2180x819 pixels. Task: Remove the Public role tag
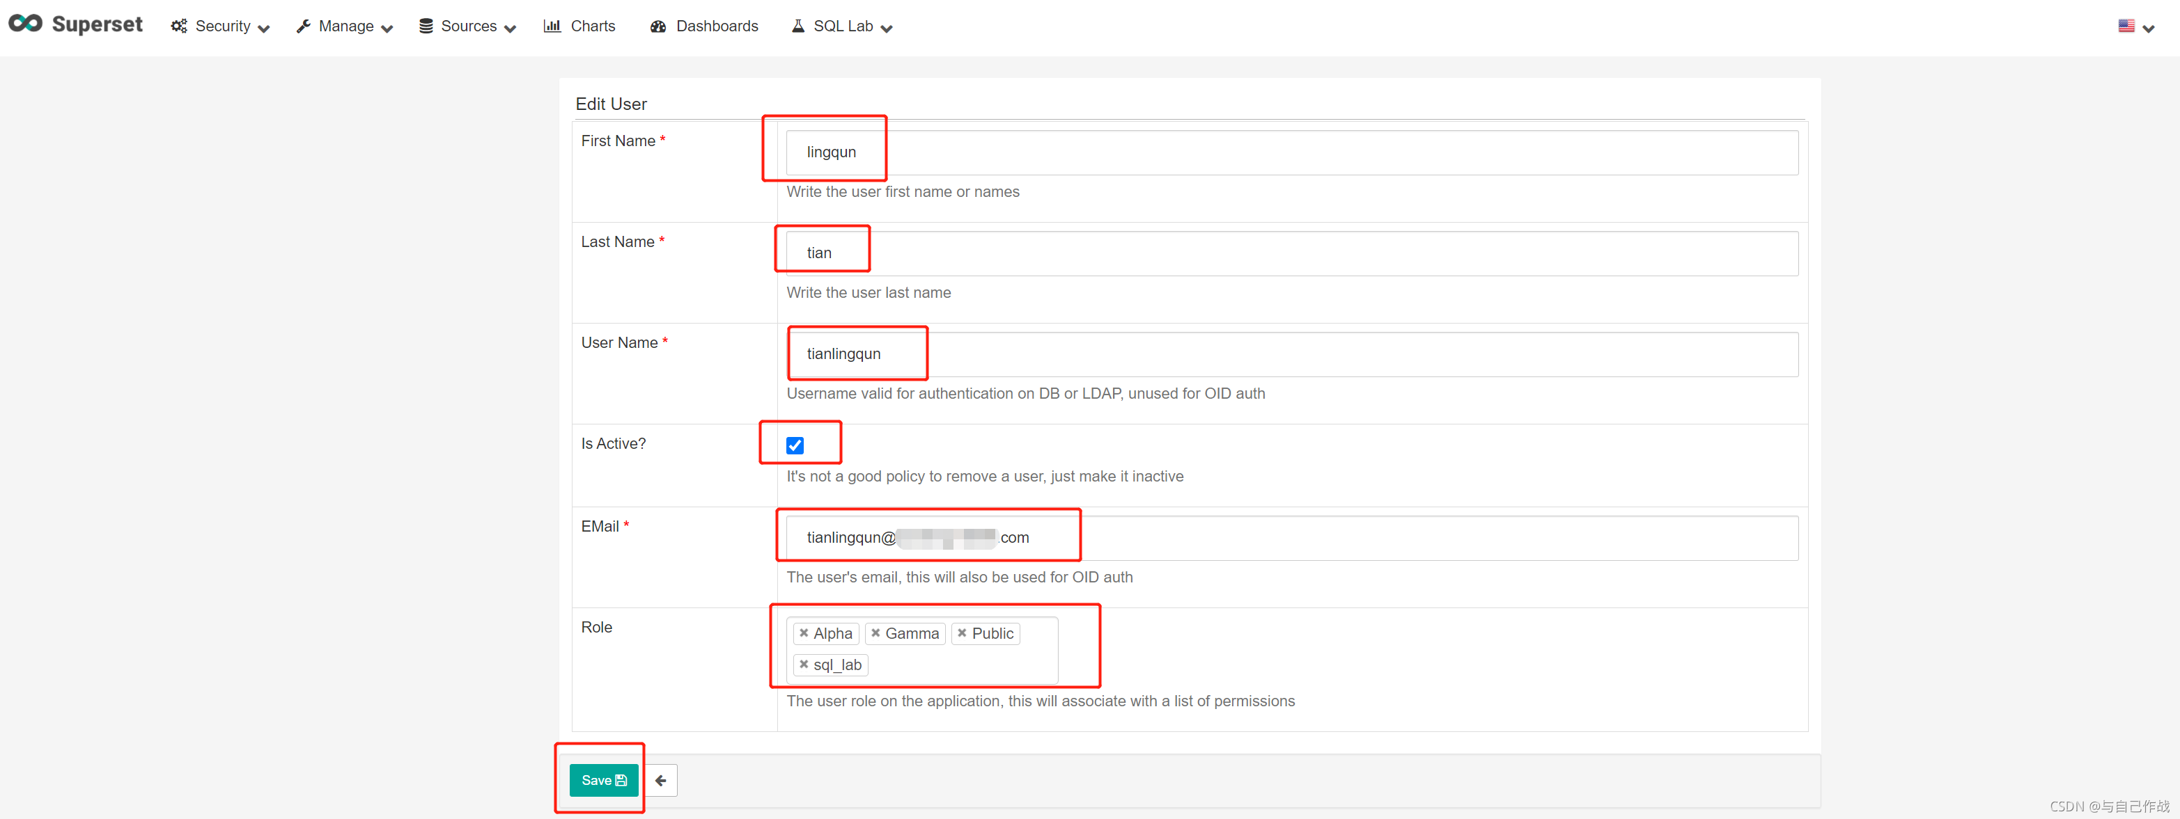tap(963, 633)
